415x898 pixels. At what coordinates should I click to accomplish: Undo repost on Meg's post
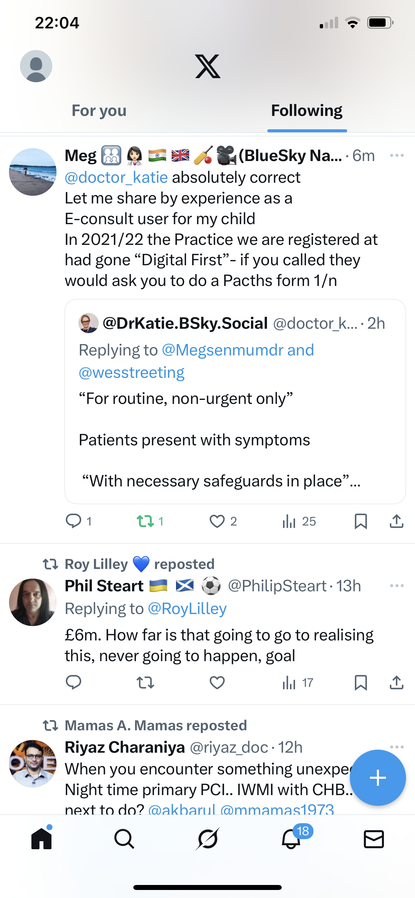(145, 521)
